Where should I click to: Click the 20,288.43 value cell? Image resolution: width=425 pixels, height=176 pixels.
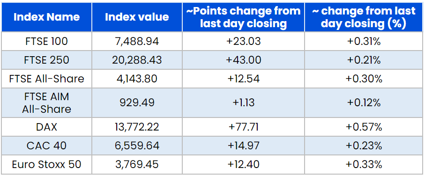[x=137, y=60]
